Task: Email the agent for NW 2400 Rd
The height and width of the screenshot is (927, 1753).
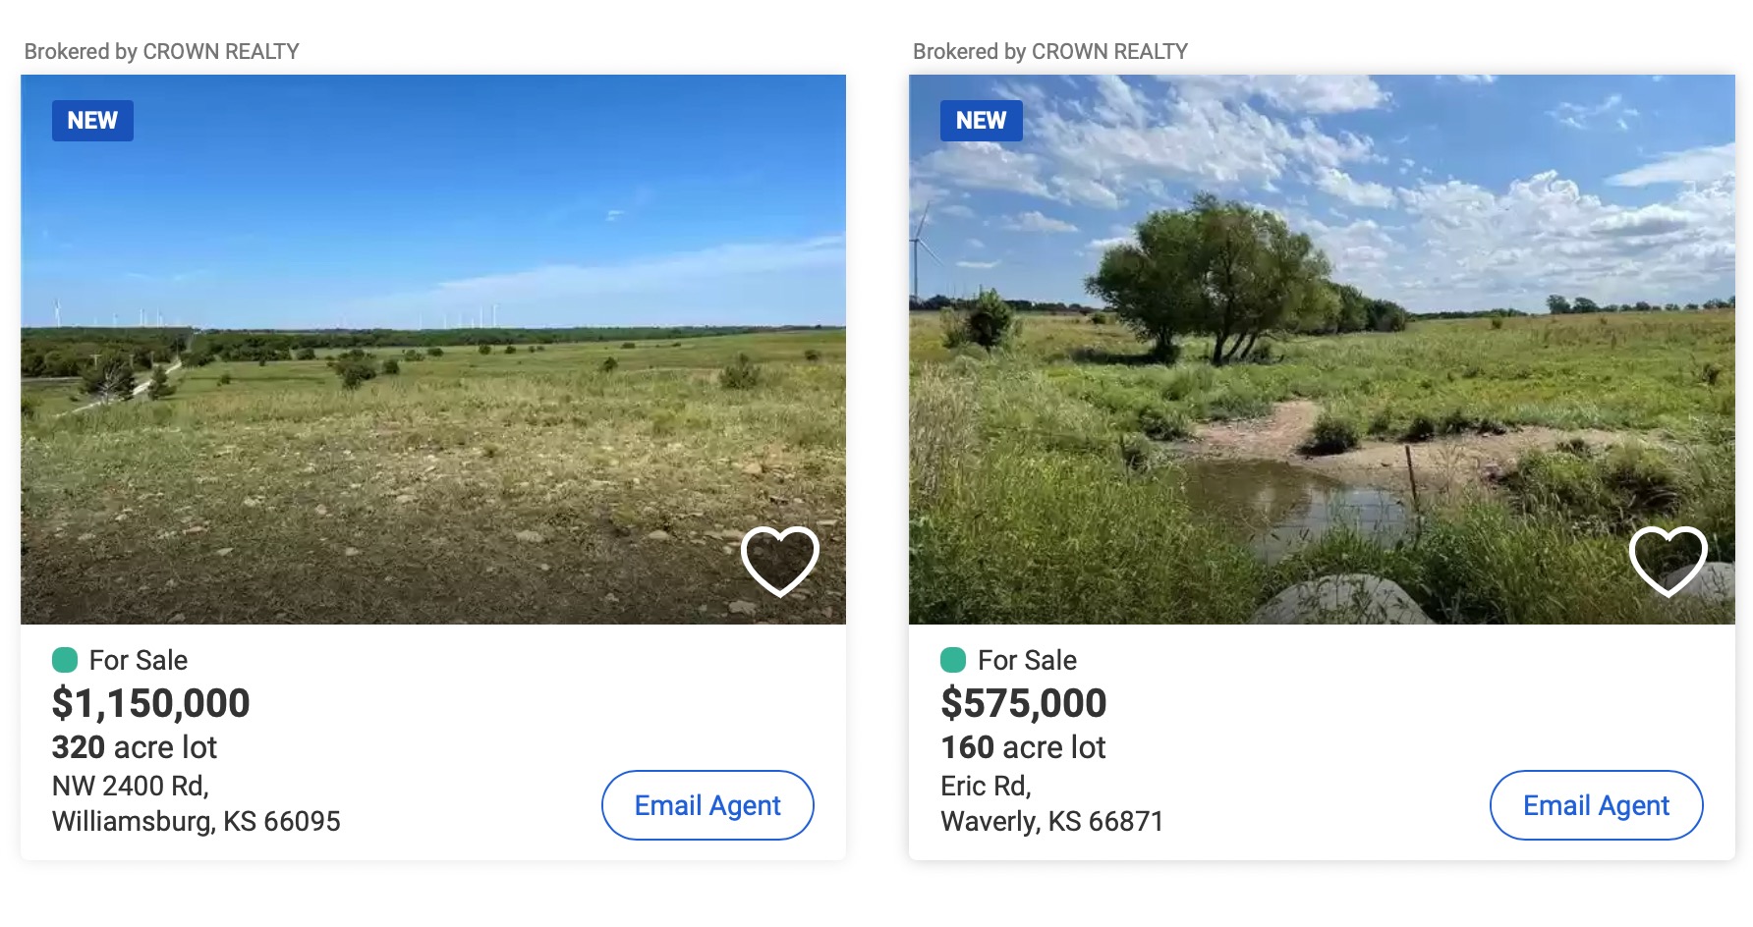Action: 707,805
